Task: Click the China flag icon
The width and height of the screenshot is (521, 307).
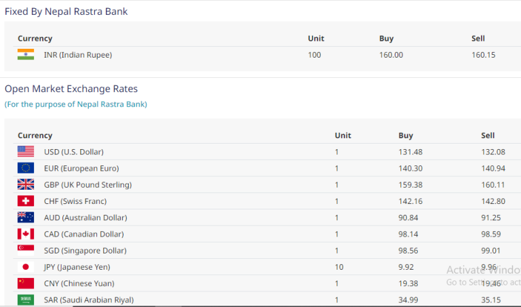Action: pyautogui.click(x=26, y=283)
